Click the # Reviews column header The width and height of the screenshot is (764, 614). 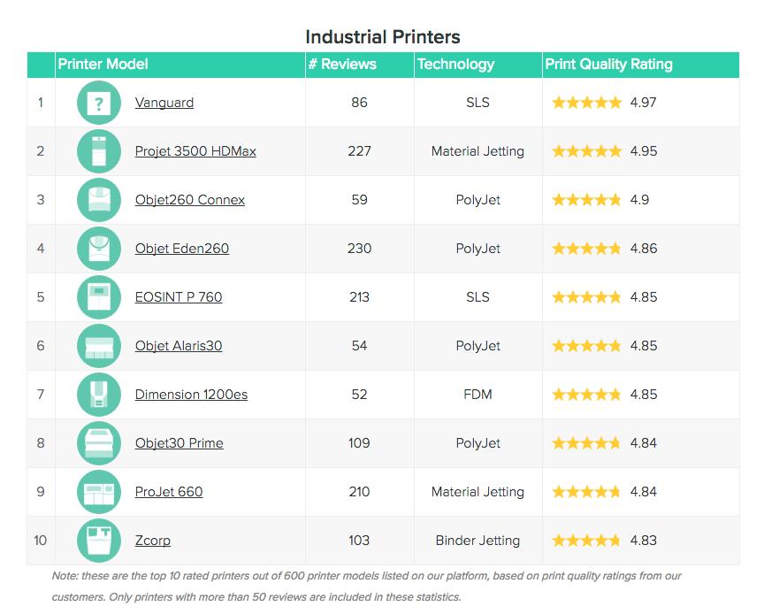(x=342, y=65)
